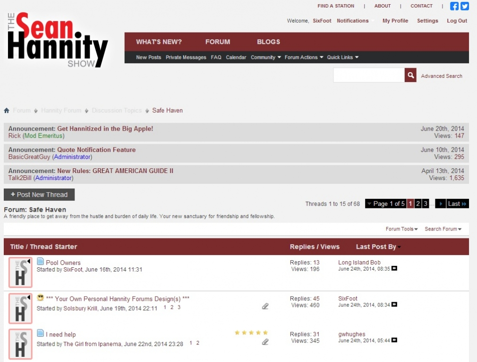Open the Notifications dropdown
Screen dimensions: 477x362
tap(355, 21)
